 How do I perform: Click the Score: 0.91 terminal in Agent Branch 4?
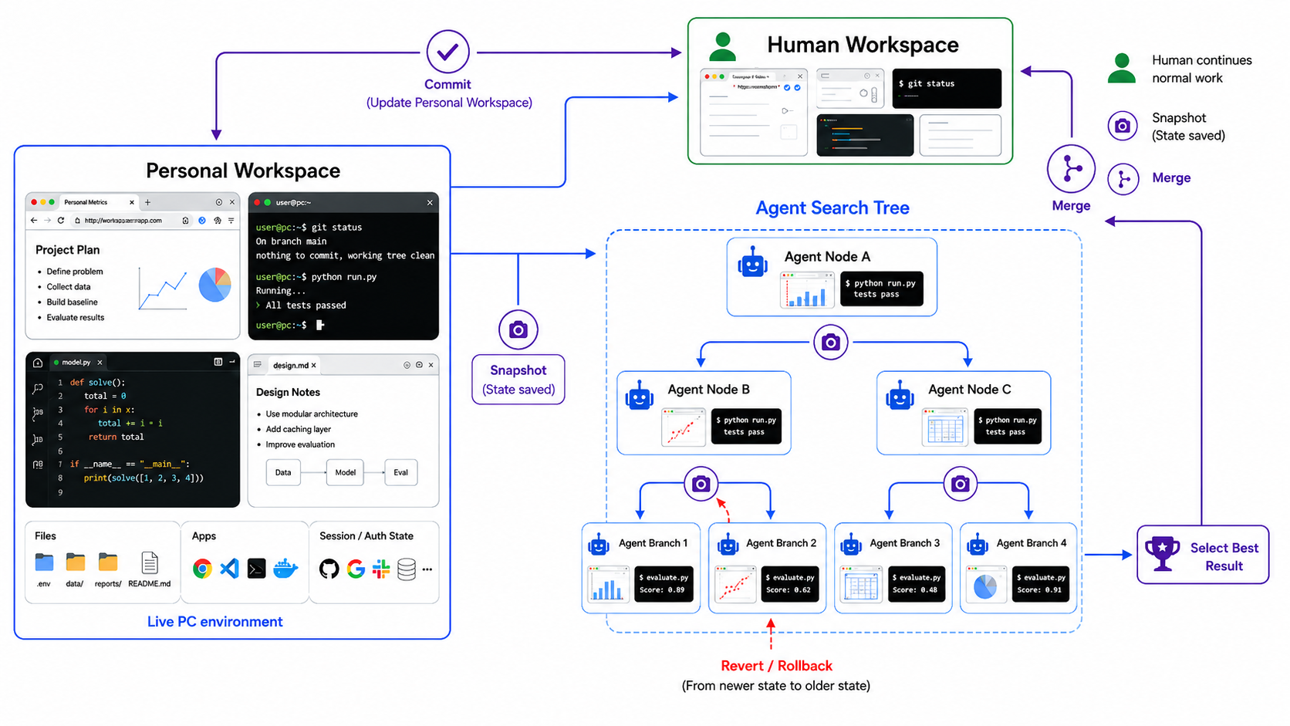pyautogui.click(x=1041, y=583)
